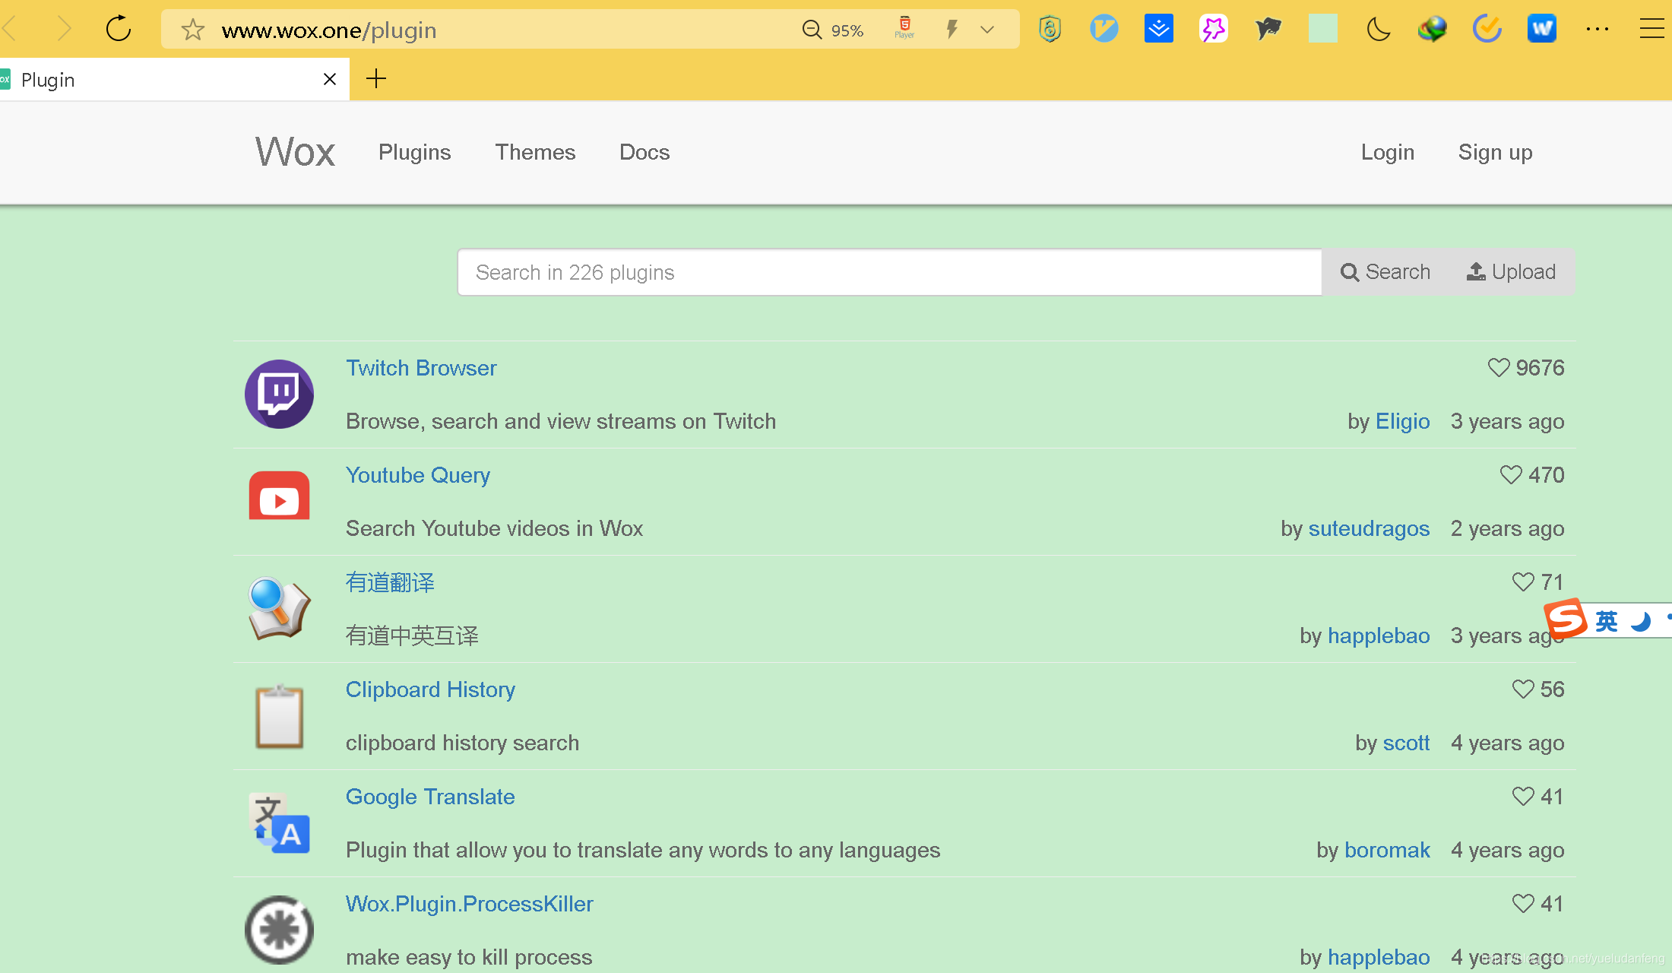This screenshot has width=1672, height=973.
Task: Click the 95% zoom magnifier icon
Action: pos(812,30)
